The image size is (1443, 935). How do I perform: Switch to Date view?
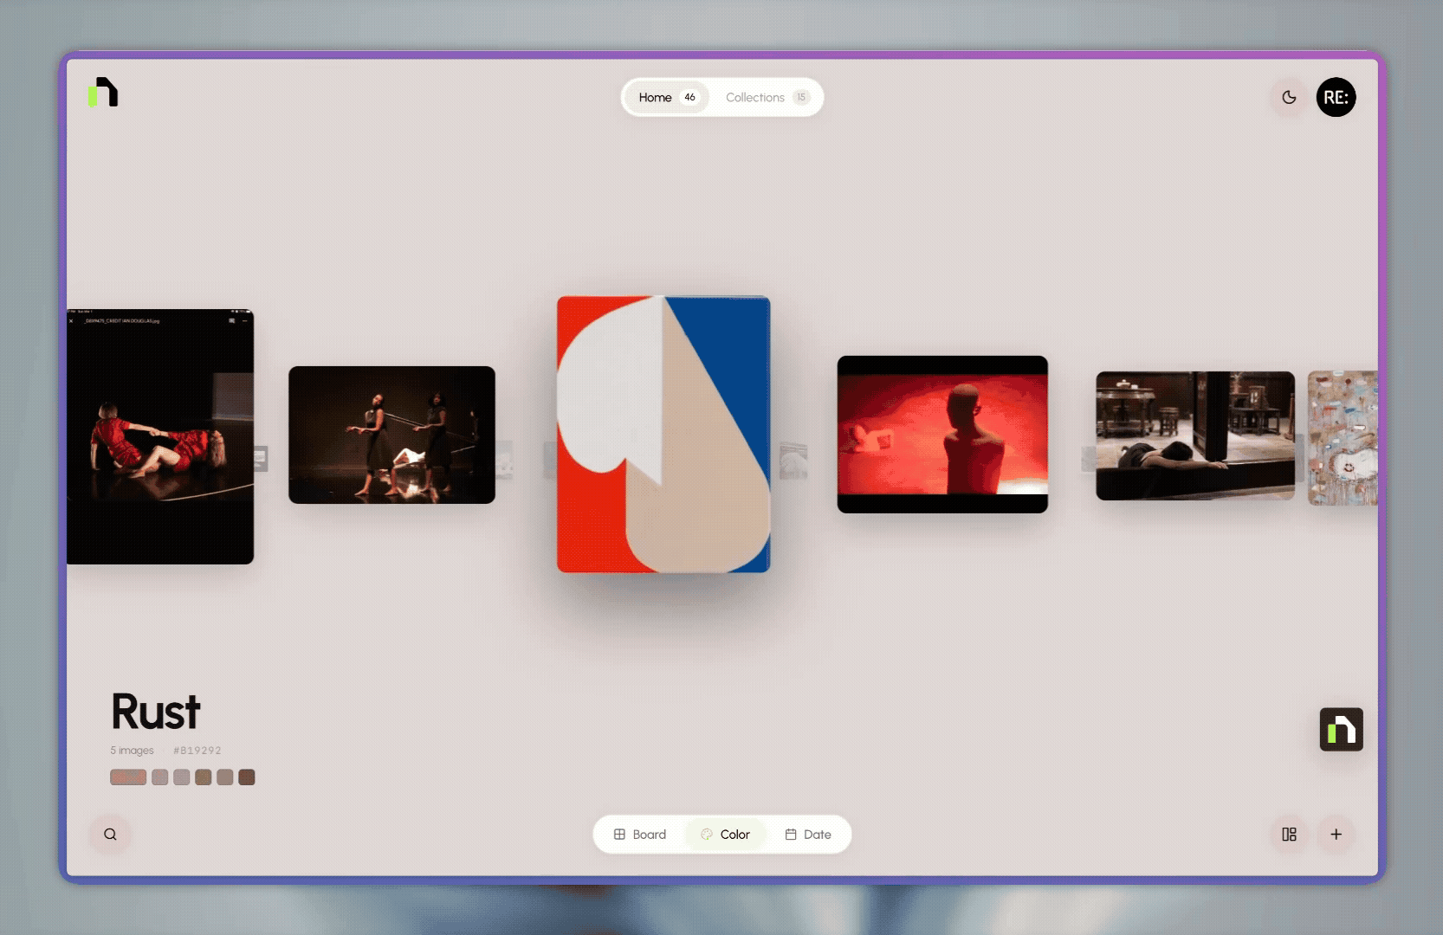click(x=808, y=835)
